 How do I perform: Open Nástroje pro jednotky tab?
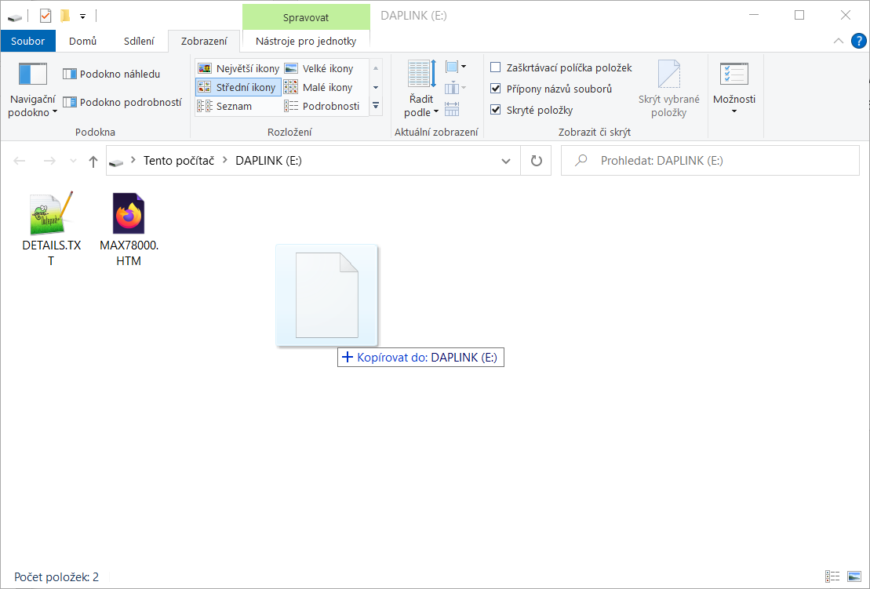click(x=306, y=41)
